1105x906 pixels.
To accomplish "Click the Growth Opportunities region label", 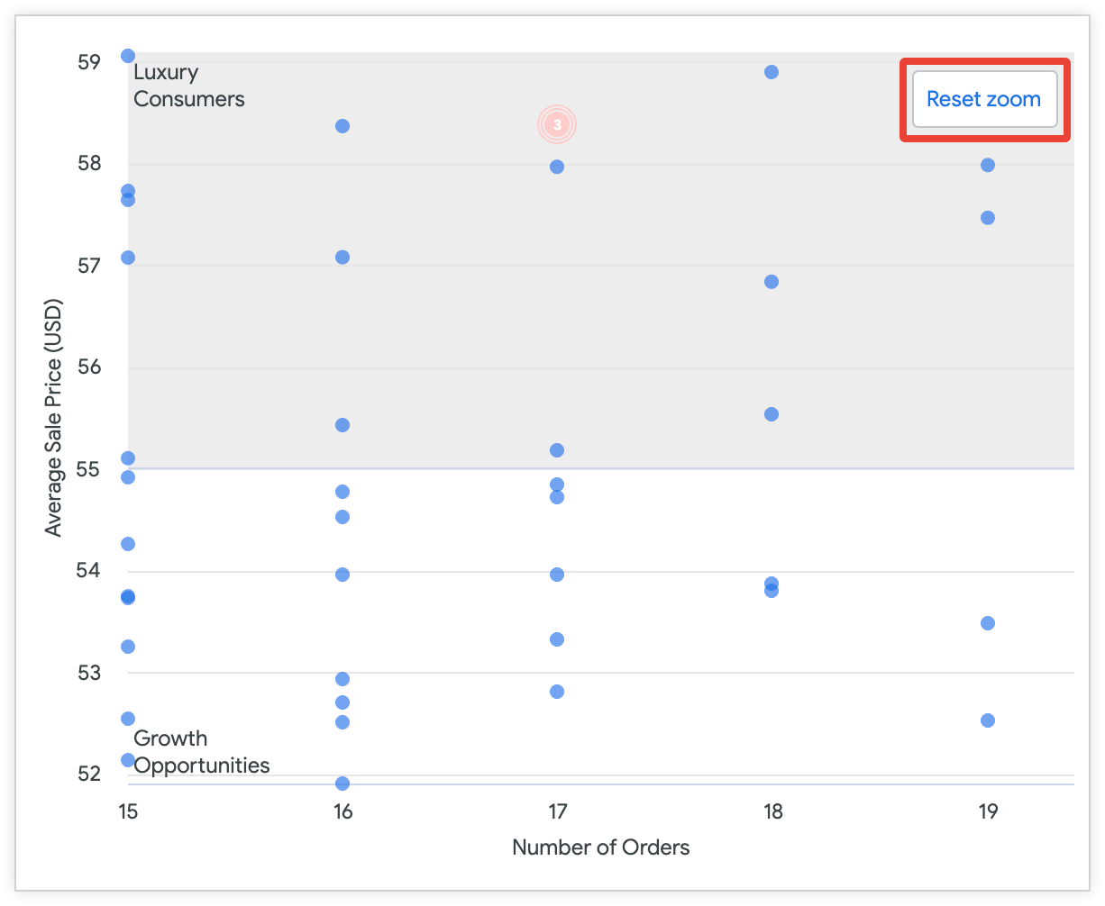I will [201, 752].
